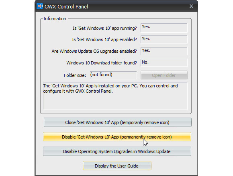
Task: Click the "Folder size:" label
Action: 75,75
